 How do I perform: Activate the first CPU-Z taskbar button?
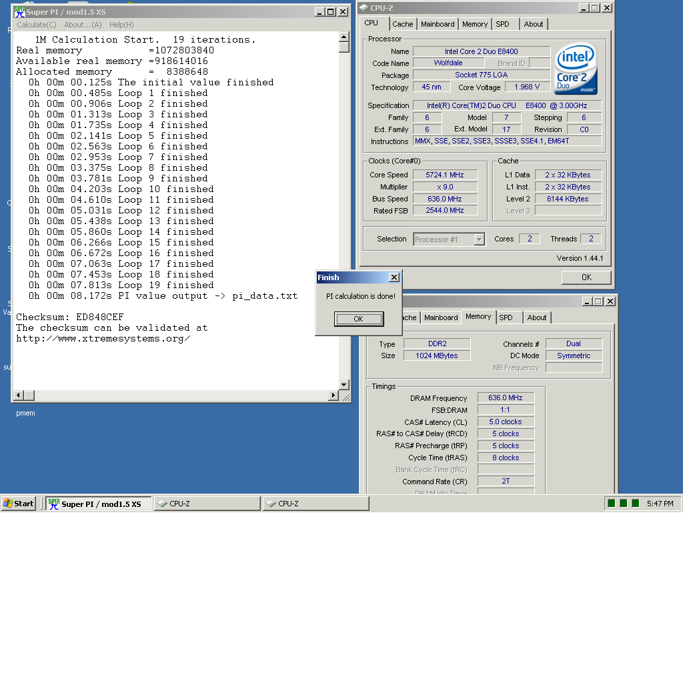(207, 504)
